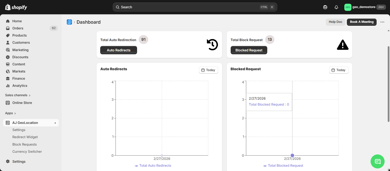The width and height of the screenshot is (390, 171).
Task: Click the Blocked Request button
Action: [249, 50]
